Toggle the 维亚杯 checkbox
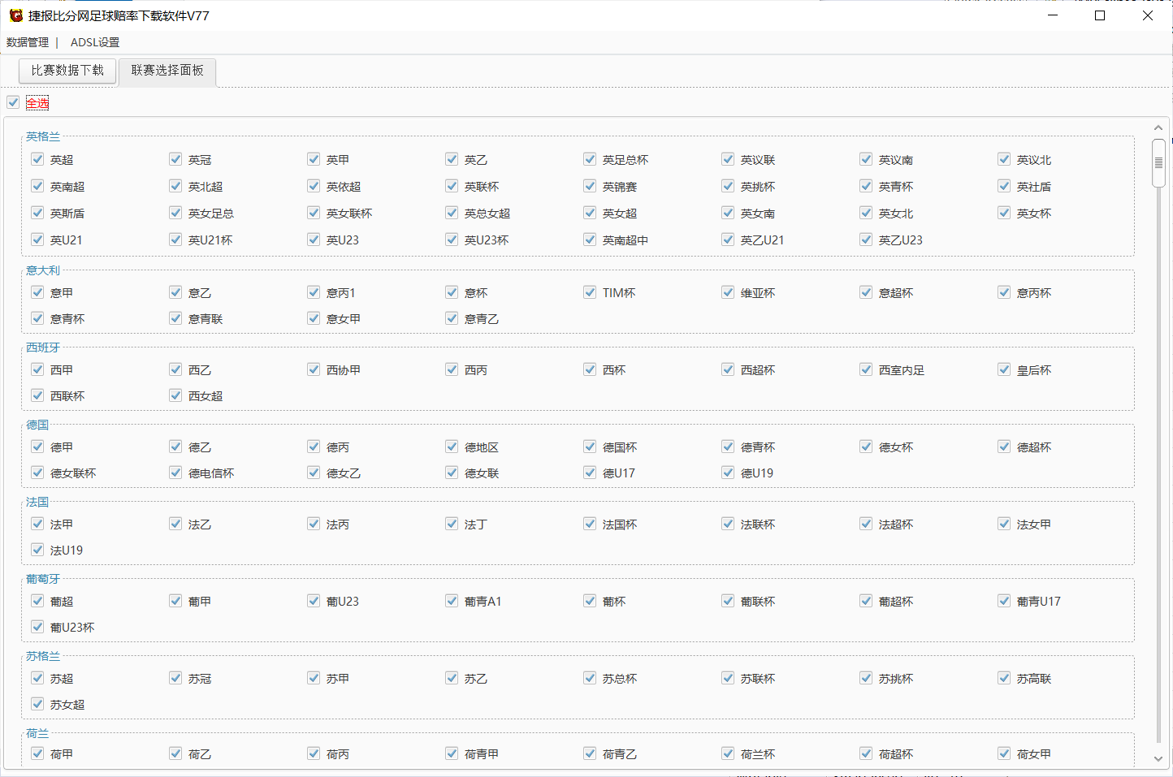 728,292
